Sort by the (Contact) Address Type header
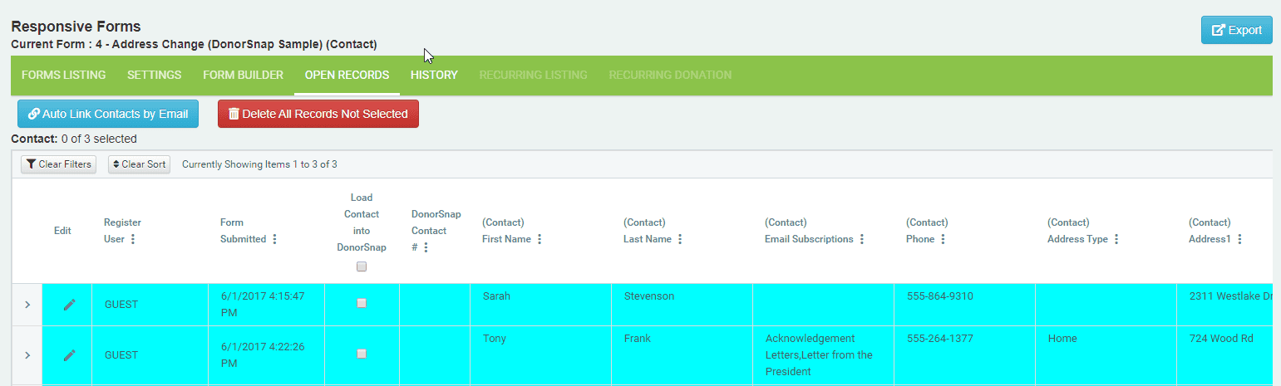 tap(1077, 231)
